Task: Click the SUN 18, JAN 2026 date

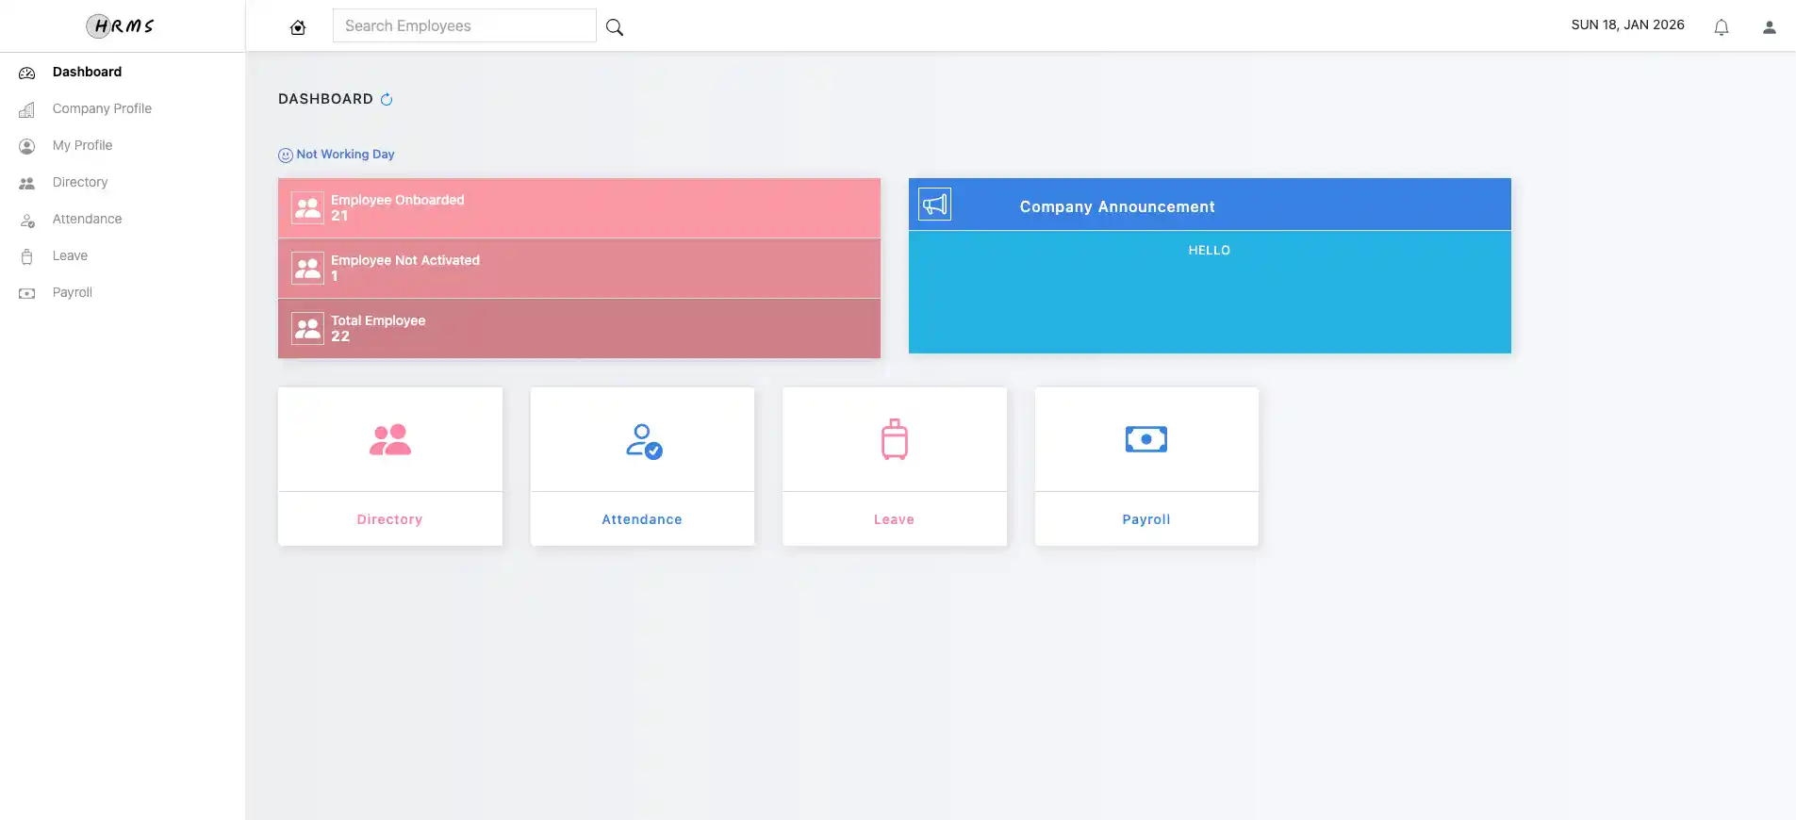Action: [1628, 25]
